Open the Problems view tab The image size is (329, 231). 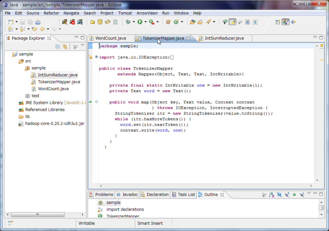click(x=101, y=195)
